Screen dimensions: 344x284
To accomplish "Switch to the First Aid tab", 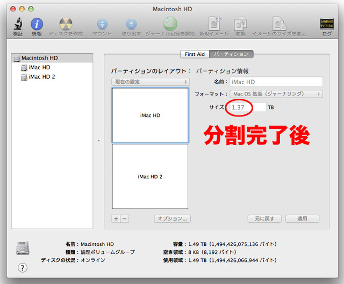I will pyautogui.click(x=195, y=54).
